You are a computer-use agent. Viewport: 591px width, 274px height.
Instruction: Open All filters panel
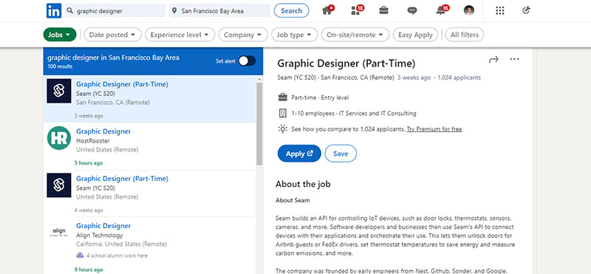[465, 35]
